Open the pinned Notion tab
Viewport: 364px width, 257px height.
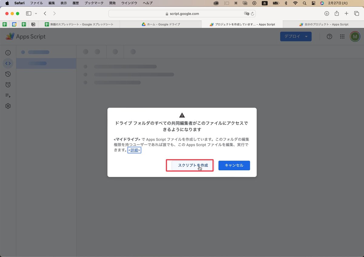coord(33,24)
